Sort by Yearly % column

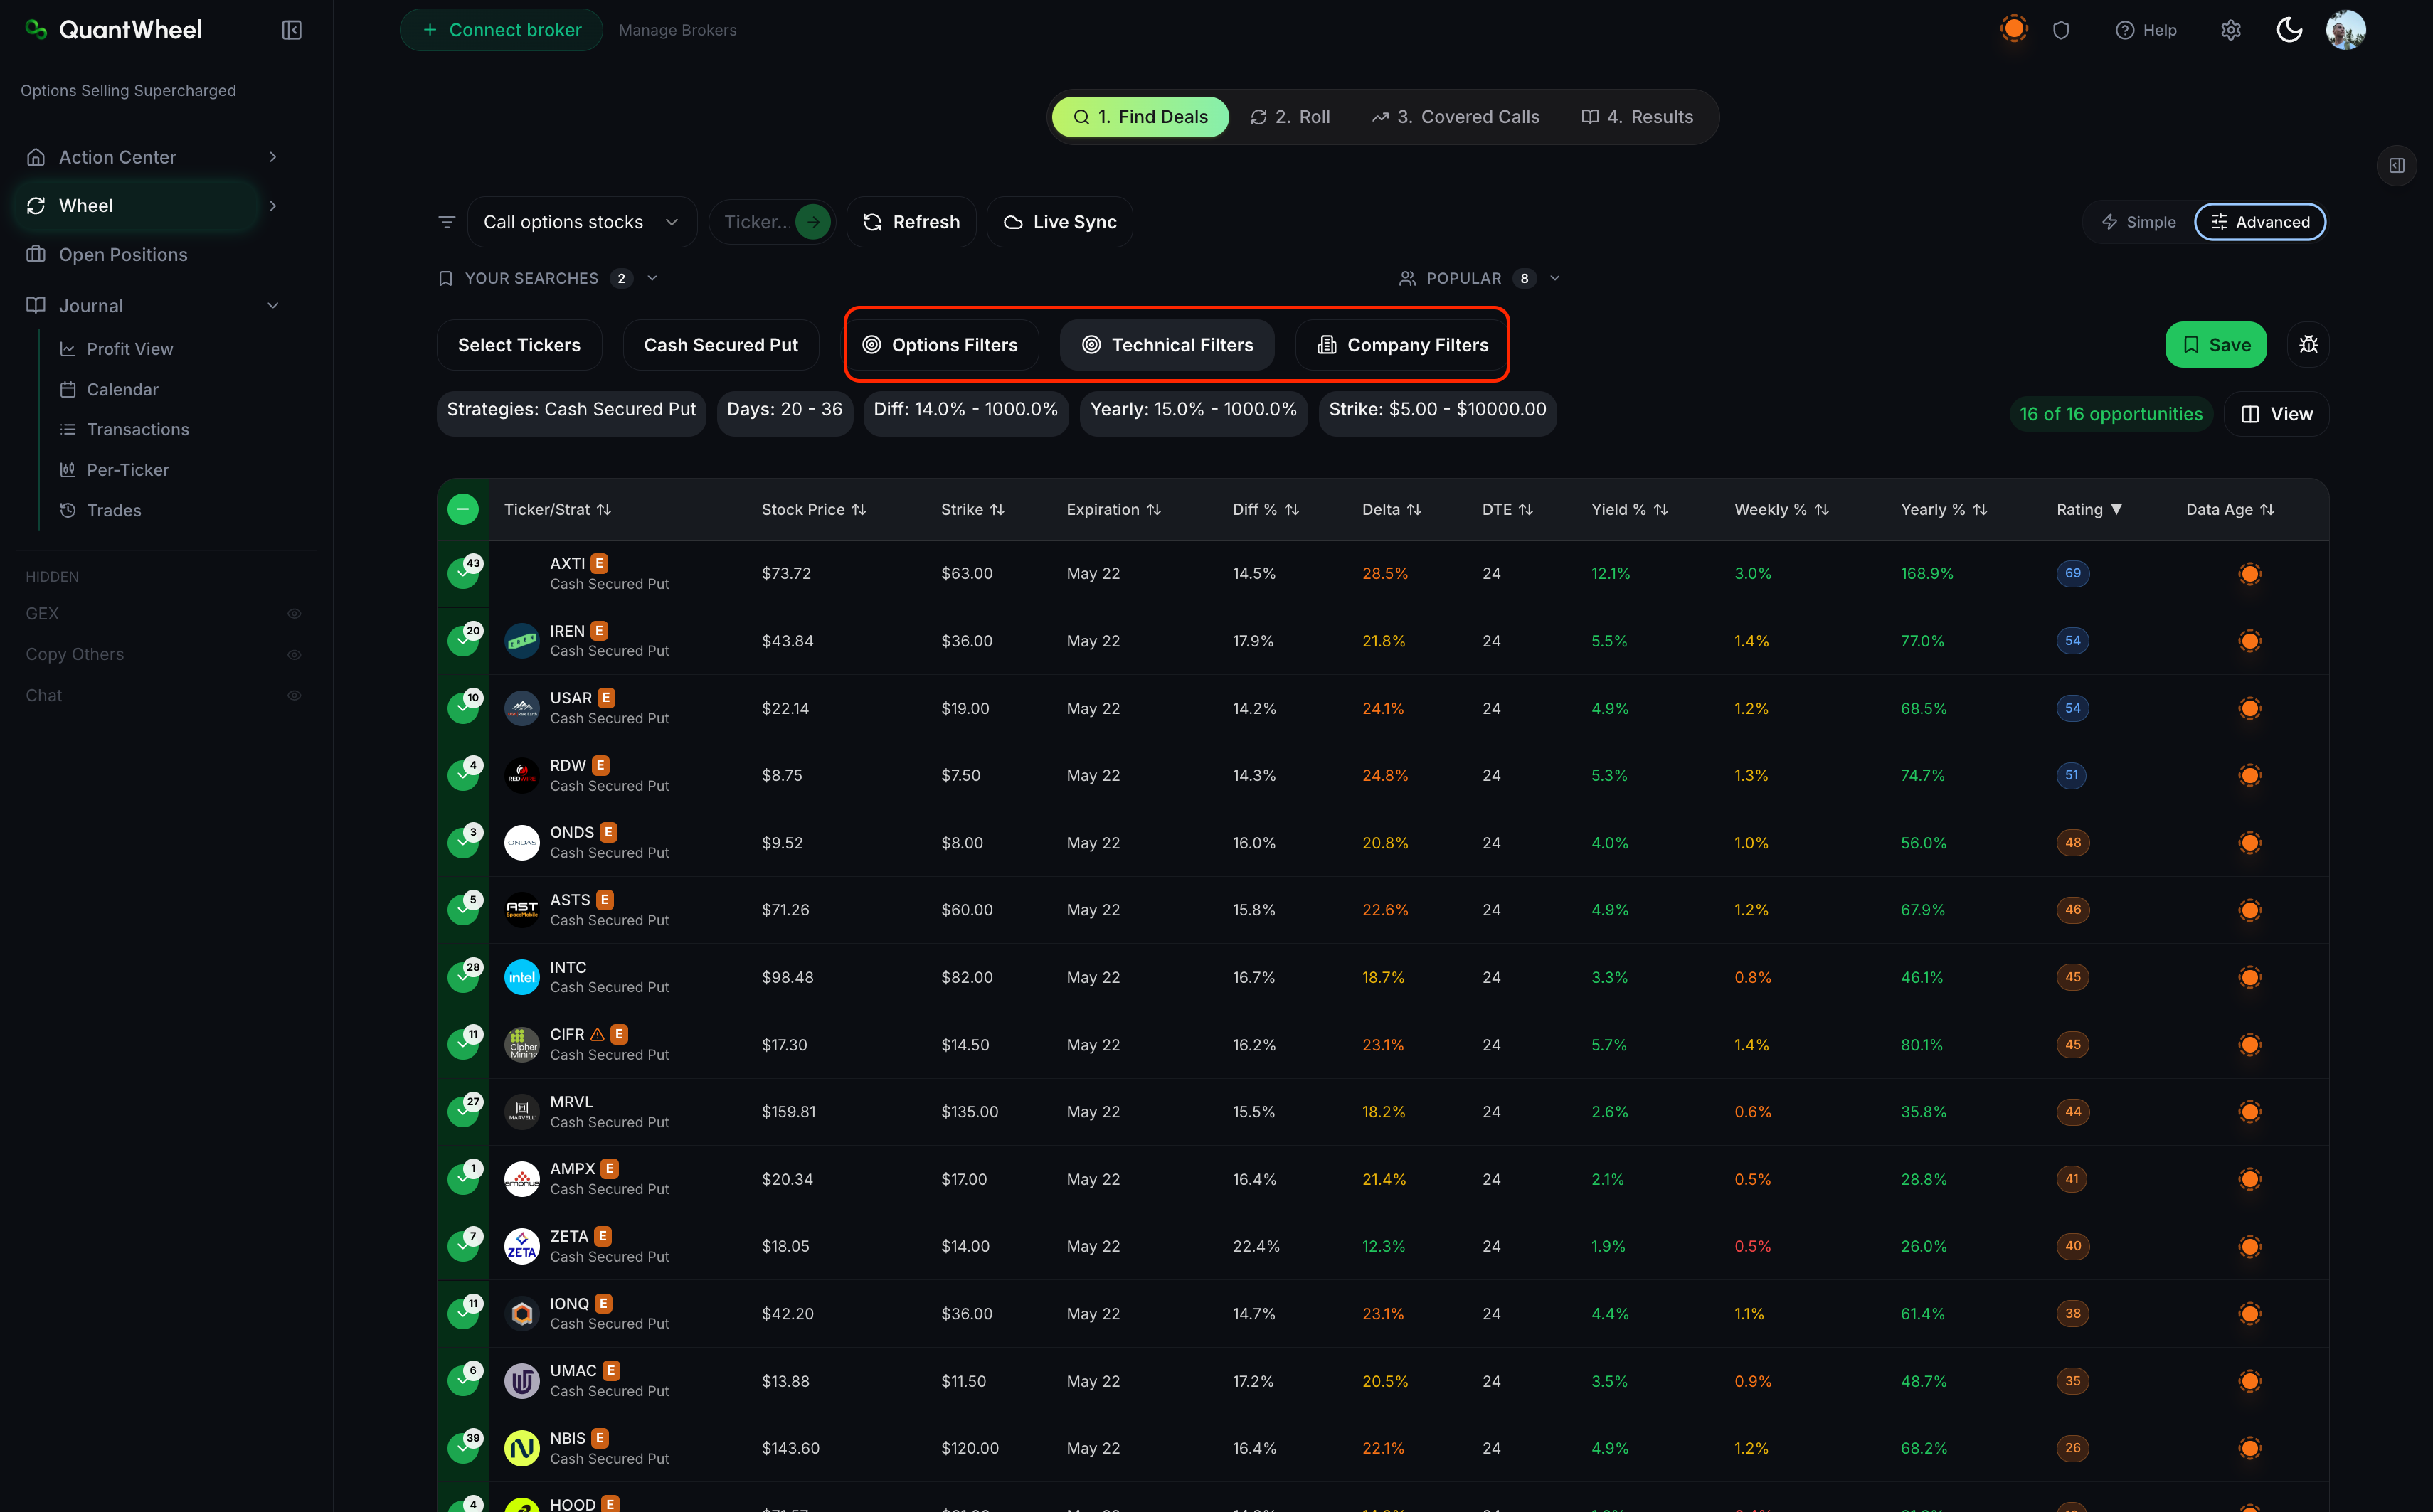(x=1944, y=509)
